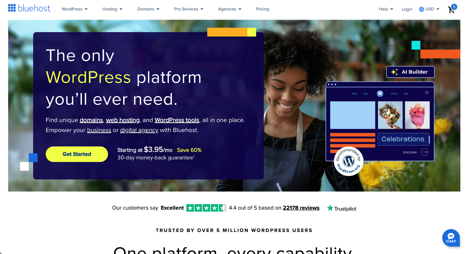Click the globe currency icon
This screenshot has width=467, height=254.
[421, 9]
